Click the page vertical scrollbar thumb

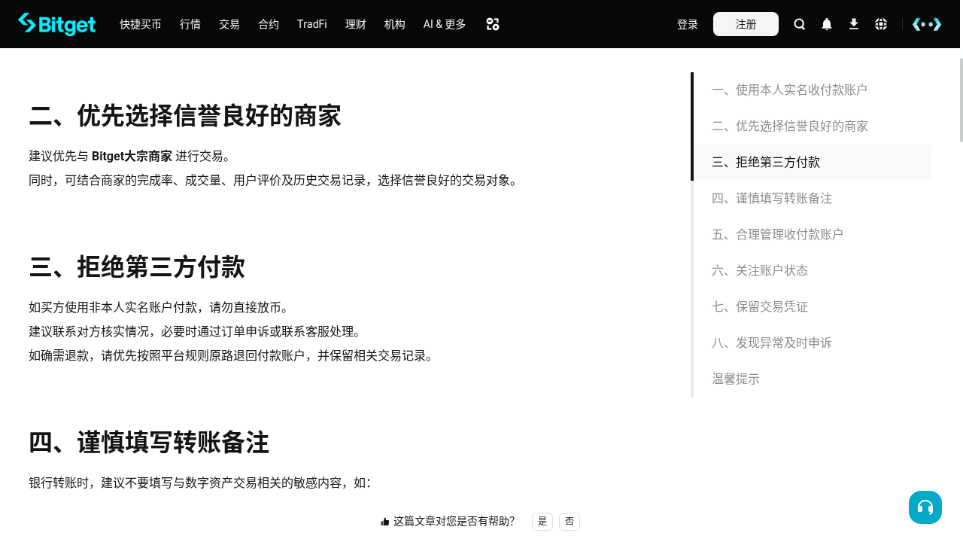(x=961, y=99)
